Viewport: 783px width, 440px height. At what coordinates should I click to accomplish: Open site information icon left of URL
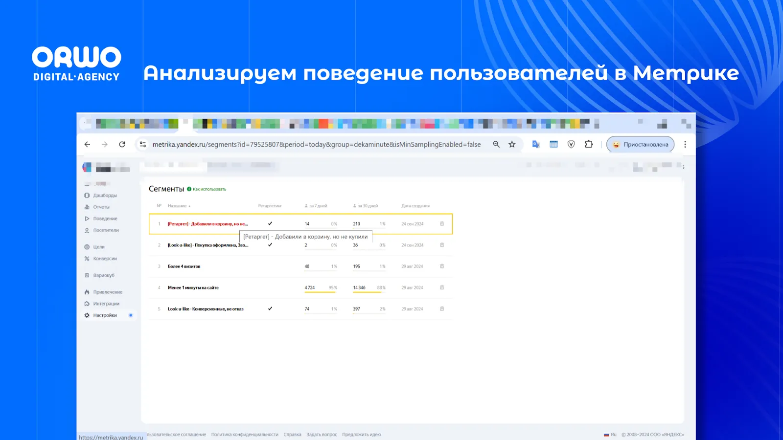pyautogui.click(x=143, y=144)
